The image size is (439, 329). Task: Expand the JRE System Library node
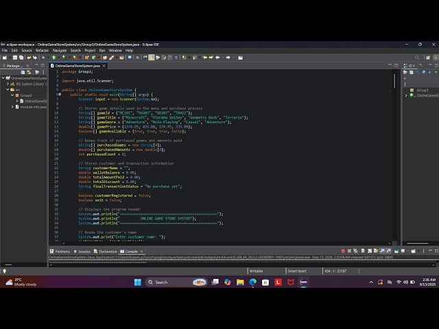coord(8,84)
